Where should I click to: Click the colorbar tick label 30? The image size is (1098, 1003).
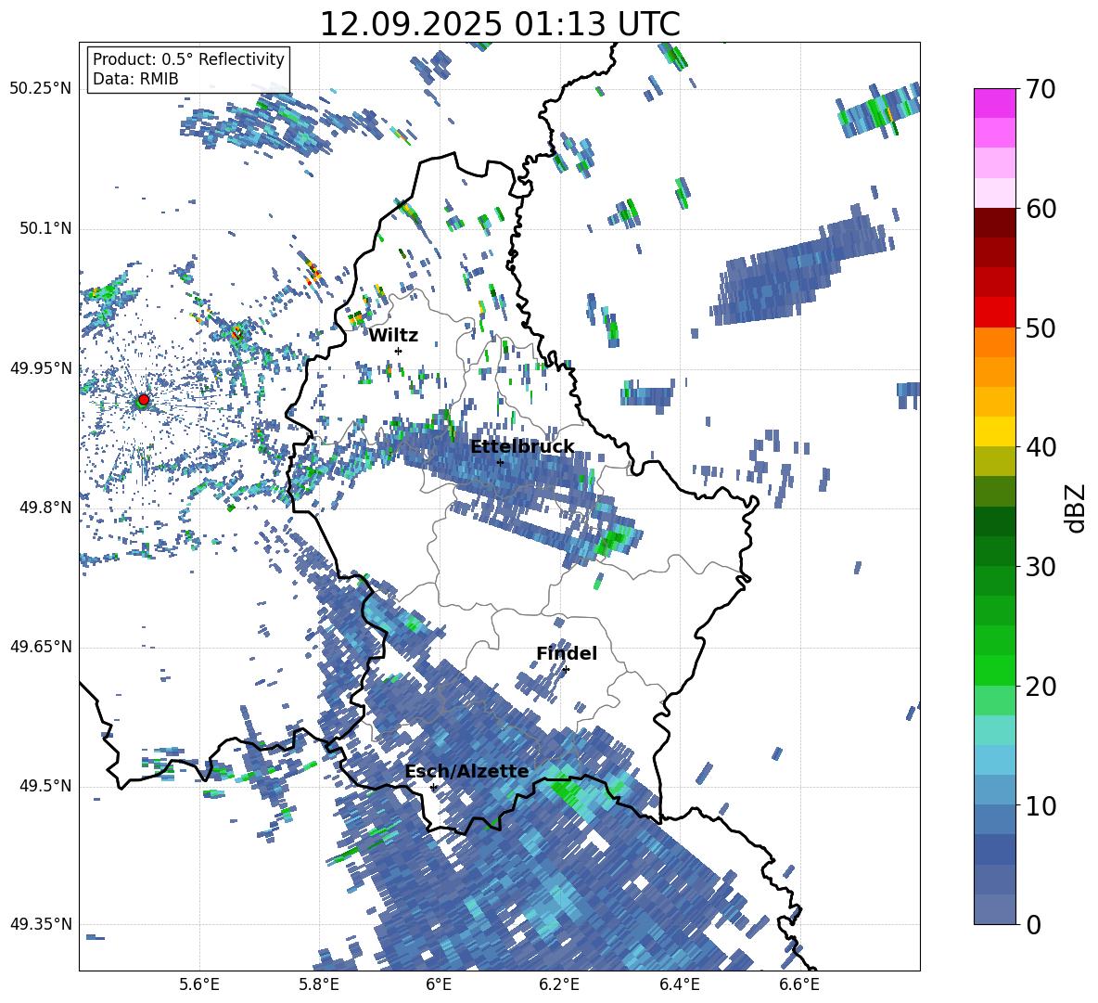pyautogui.click(x=1041, y=567)
